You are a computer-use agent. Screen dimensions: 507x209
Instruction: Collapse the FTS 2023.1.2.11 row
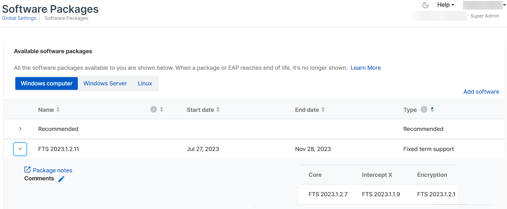coord(20,149)
